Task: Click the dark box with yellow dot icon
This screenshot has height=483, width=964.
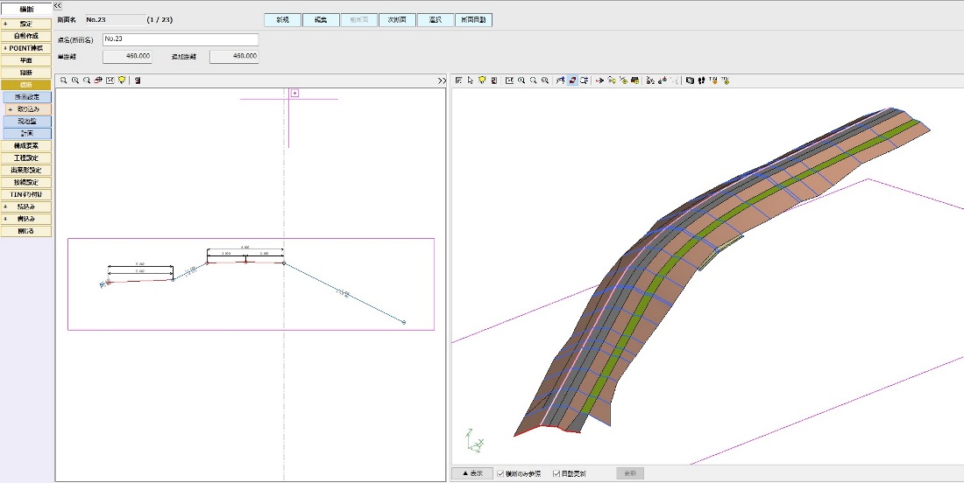Action: [635, 80]
